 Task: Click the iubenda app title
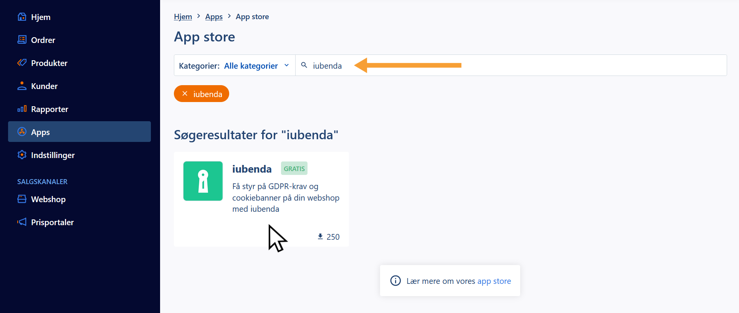[252, 169]
